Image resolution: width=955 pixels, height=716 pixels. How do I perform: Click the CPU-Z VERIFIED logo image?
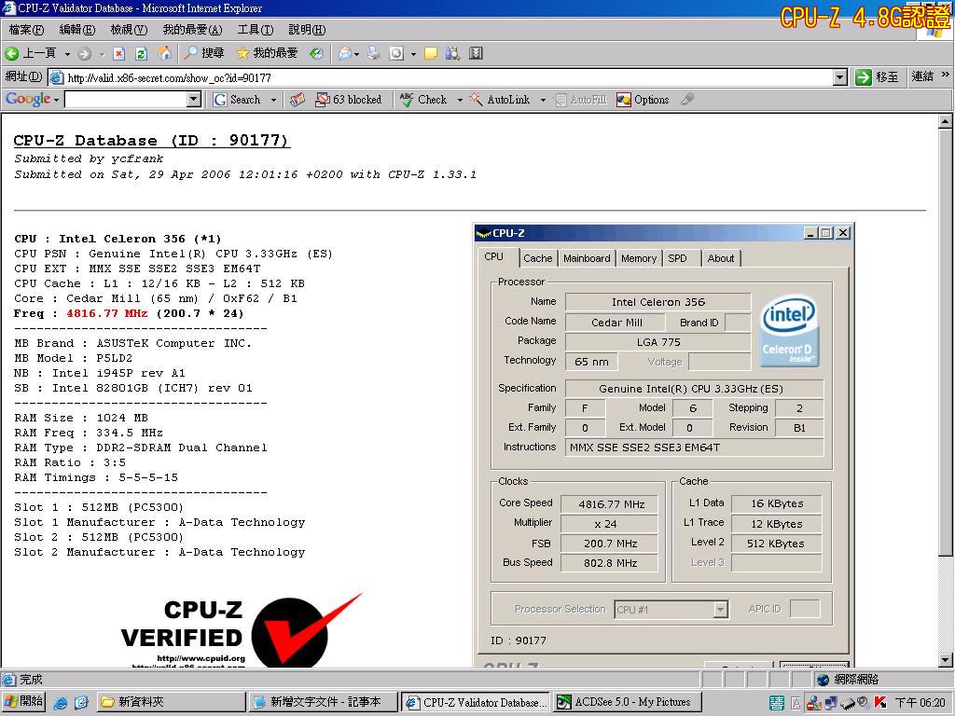click(242, 630)
